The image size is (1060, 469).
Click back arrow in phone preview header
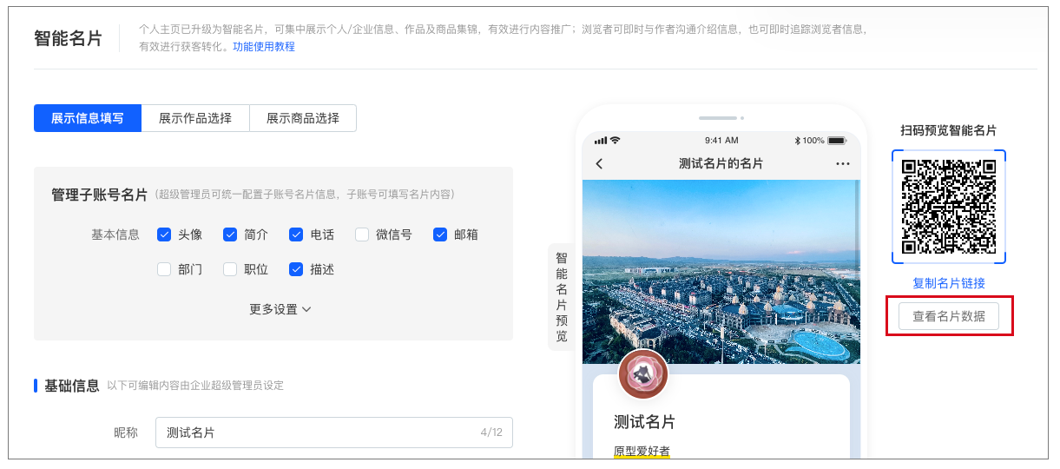tap(599, 163)
